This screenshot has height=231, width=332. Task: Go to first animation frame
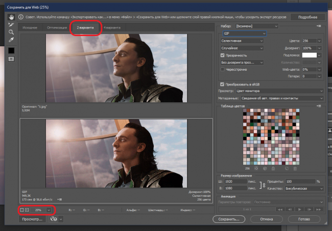(280, 209)
